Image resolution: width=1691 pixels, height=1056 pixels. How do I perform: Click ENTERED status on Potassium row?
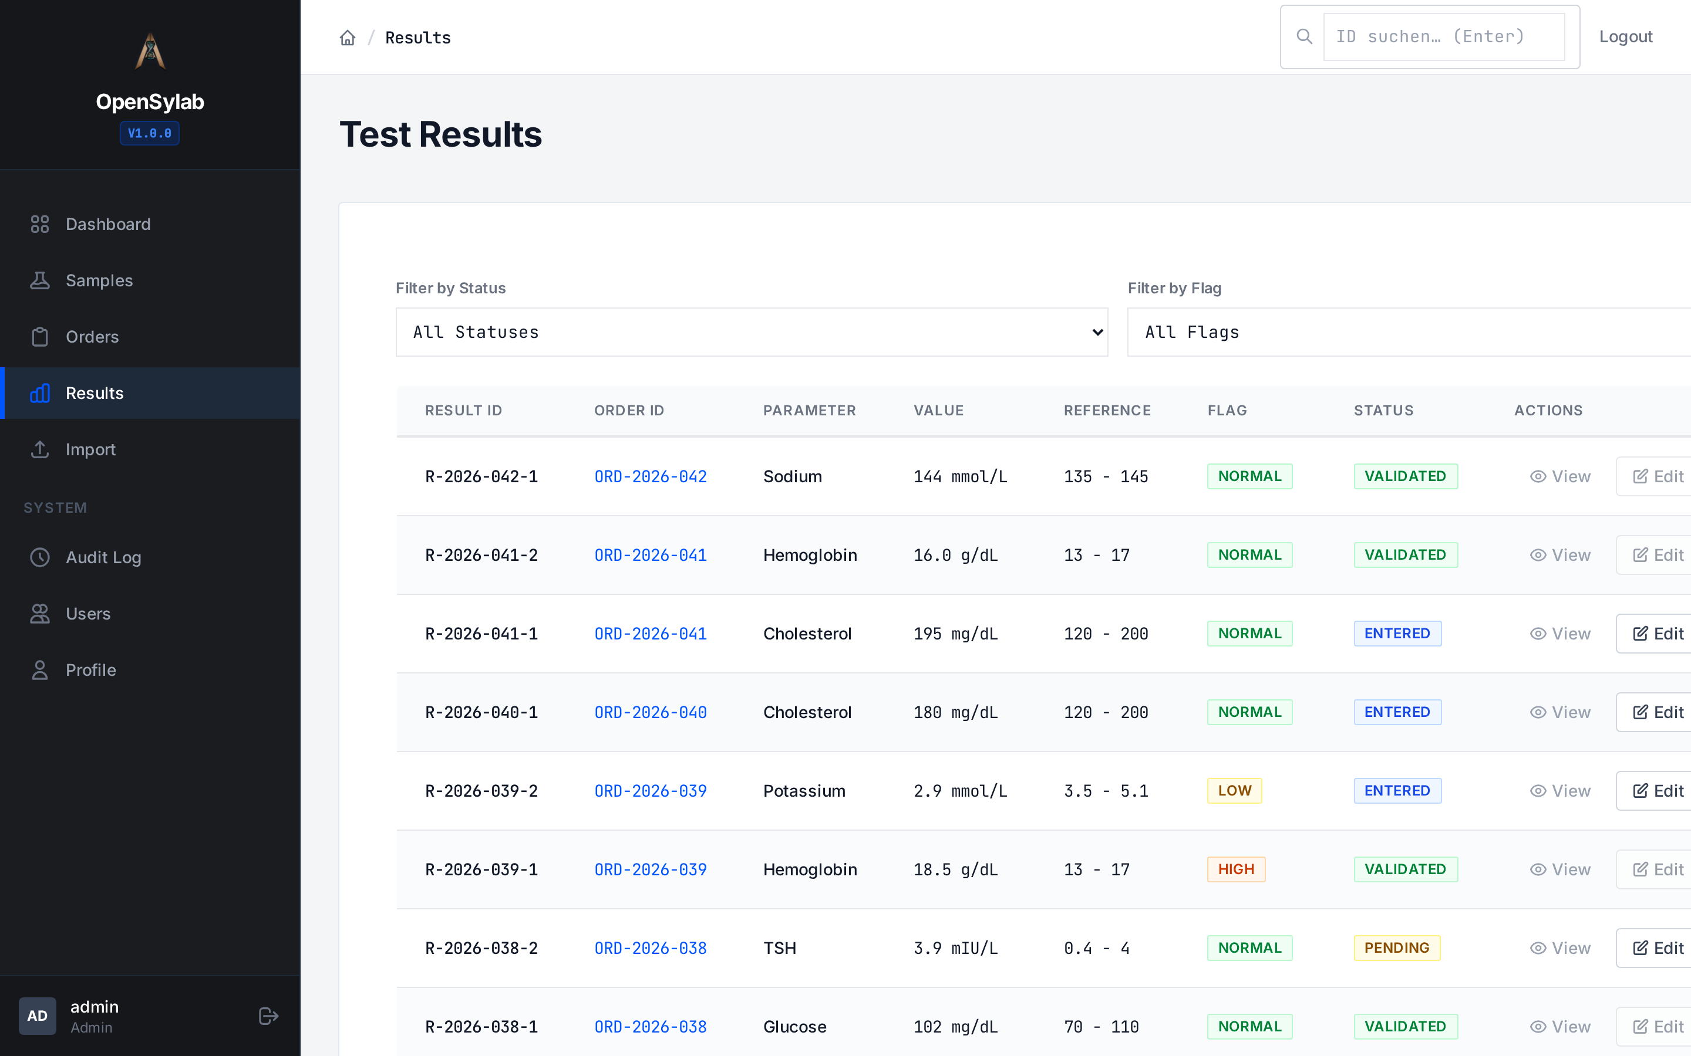[1397, 791]
